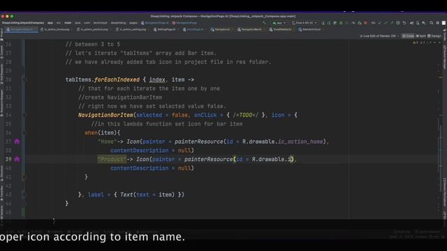
Task: Switch to ic_action_setting.png tab
Action: (x=132, y=29)
